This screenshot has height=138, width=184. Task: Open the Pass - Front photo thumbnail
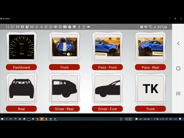tap(108, 47)
